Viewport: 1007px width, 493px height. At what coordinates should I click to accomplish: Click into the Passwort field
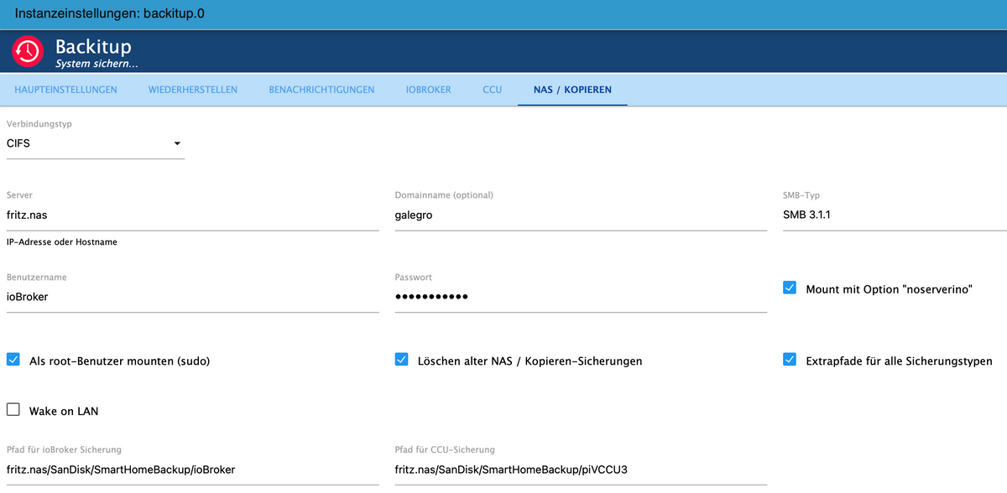[581, 297]
